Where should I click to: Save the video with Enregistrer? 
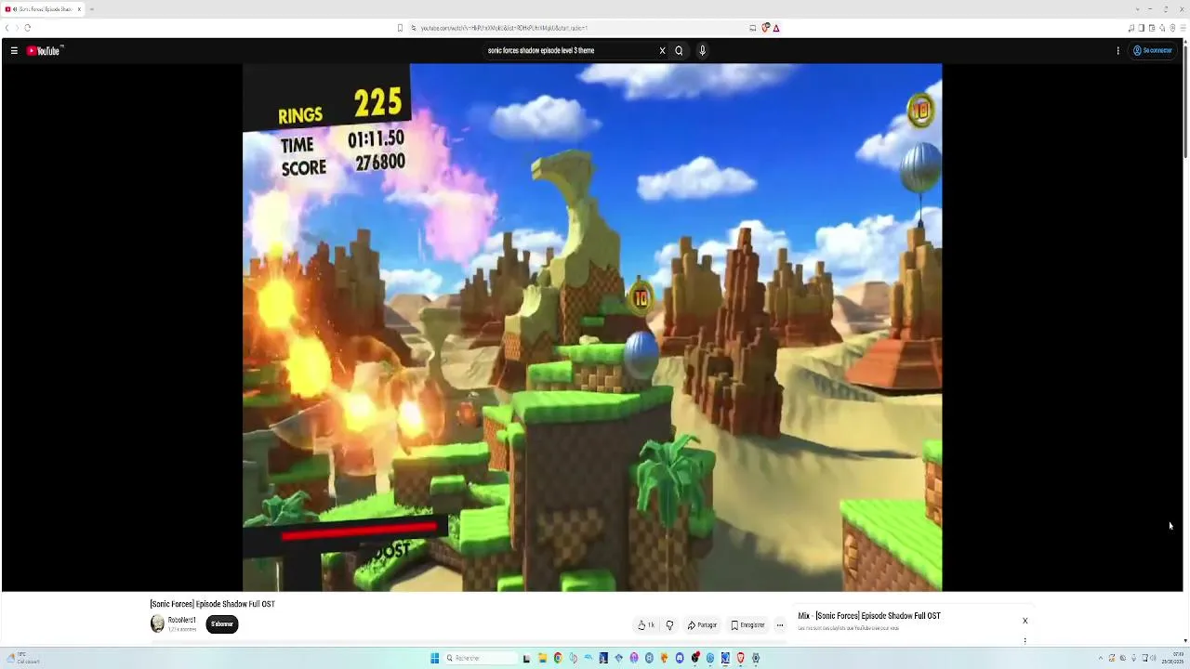pyautogui.click(x=747, y=625)
